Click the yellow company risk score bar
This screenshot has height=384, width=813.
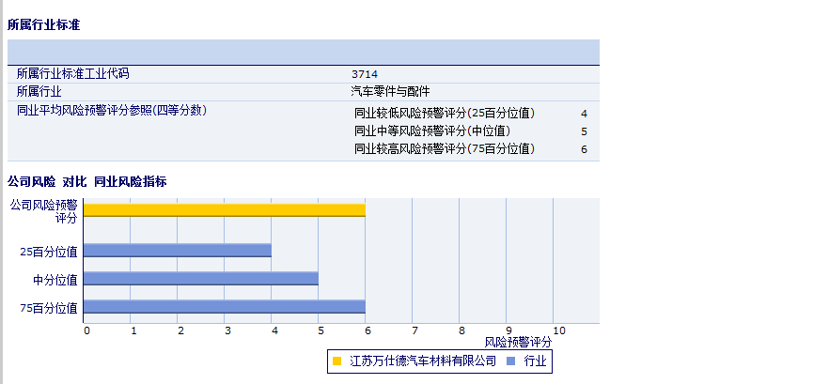click(224, 209)
